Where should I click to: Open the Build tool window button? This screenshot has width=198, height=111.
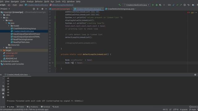(x=56, y=107)
